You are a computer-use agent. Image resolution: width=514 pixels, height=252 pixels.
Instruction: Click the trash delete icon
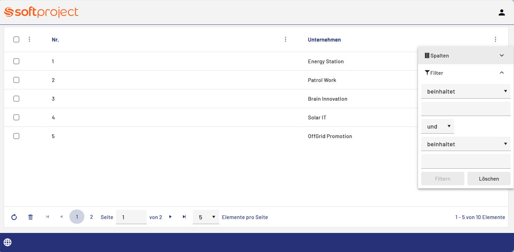tap(31, 217)
